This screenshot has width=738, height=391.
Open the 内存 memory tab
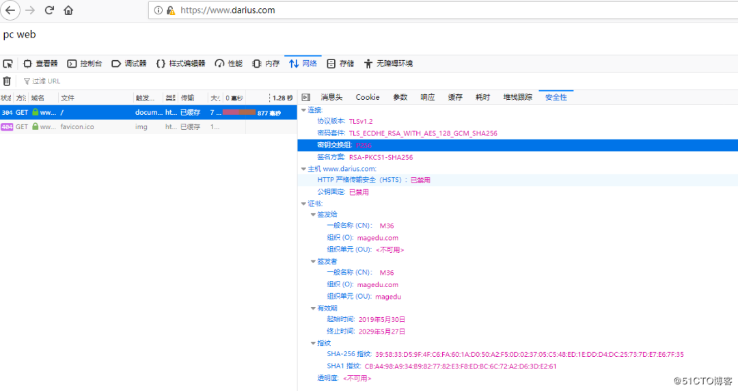(266, 64)
